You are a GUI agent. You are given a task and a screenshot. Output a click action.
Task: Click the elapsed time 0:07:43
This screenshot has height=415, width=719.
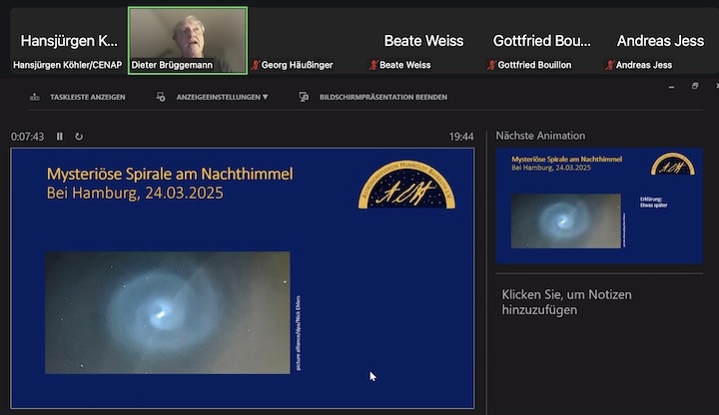coord(28,137)
